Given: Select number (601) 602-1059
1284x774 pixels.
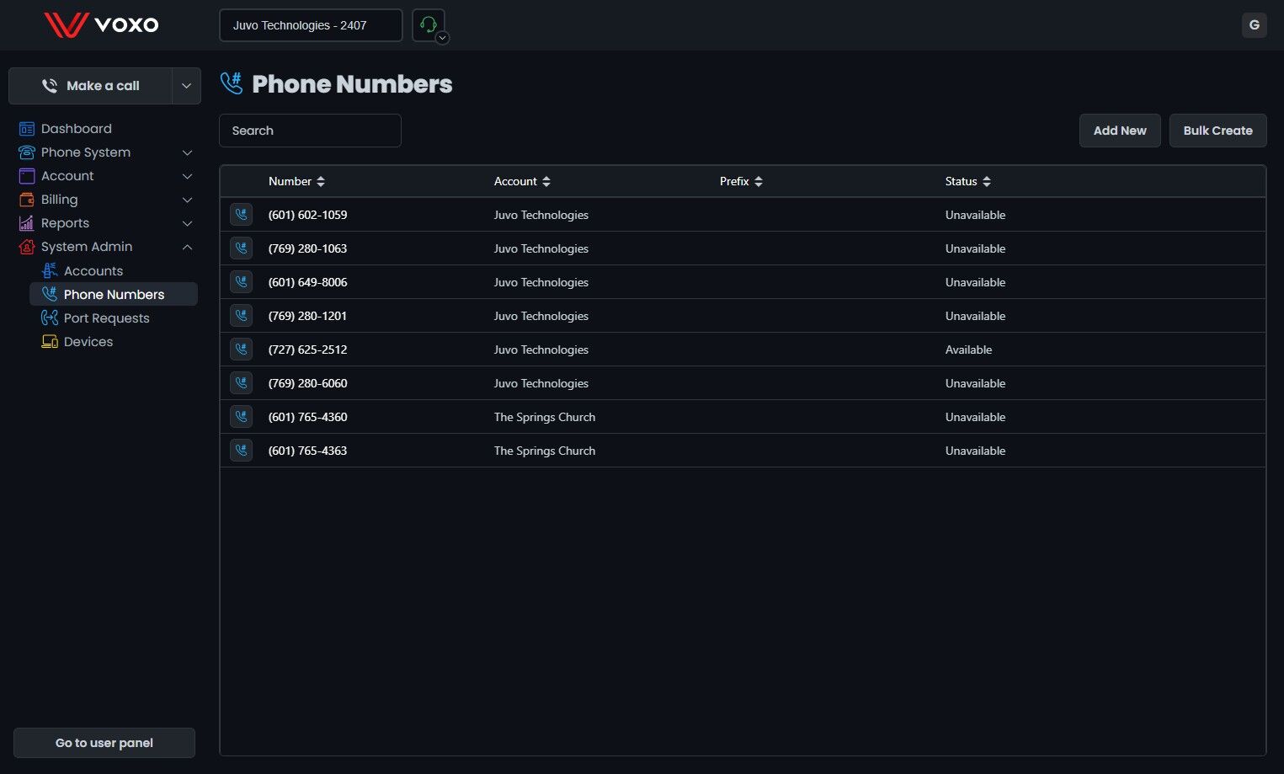Looking at the screenshot, I should tap(307, 215).
